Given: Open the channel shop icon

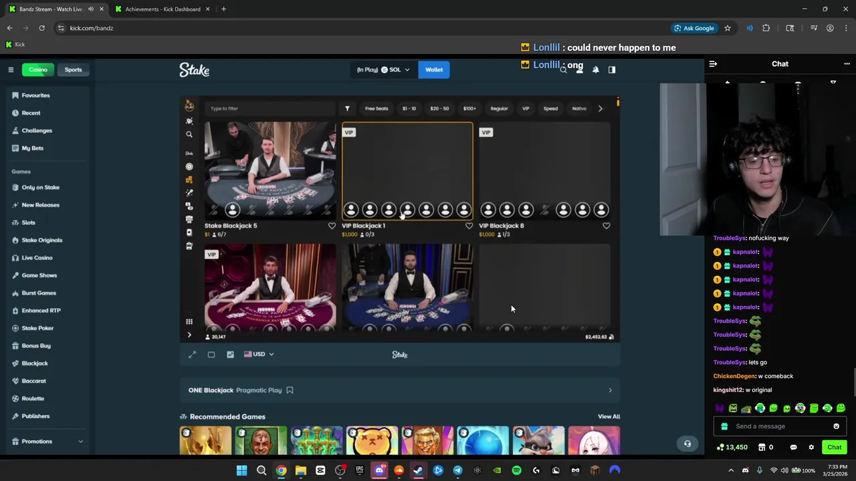Looking at the screenshot, I should 763,448.
